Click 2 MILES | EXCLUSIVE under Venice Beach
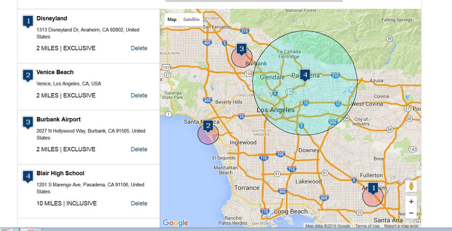The height and width of the screenshot is (231, 452). (66, 95)
